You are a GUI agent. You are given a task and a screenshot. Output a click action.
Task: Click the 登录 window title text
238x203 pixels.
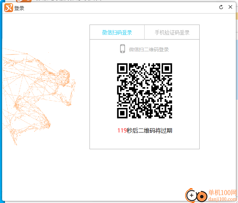click(x=19, y=8)
